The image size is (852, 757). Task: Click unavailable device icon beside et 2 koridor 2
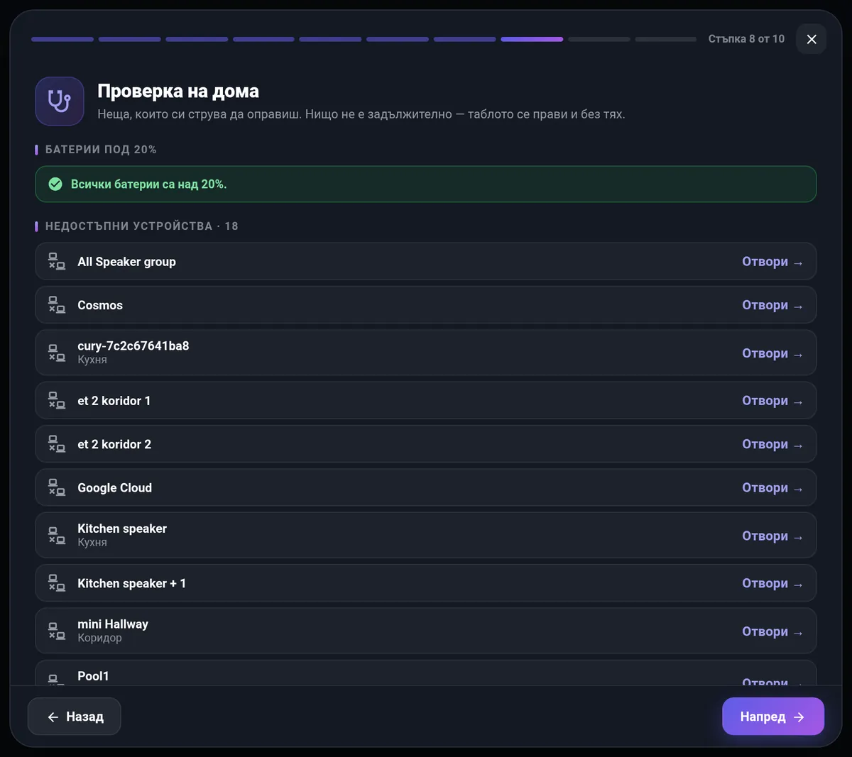tap(57, 444)
